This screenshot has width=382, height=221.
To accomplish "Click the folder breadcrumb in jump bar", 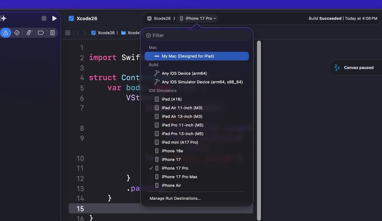I will (x=130, y=33).
